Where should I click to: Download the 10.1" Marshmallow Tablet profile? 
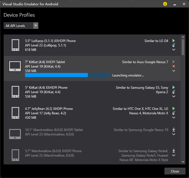click(x=173, y=130)
